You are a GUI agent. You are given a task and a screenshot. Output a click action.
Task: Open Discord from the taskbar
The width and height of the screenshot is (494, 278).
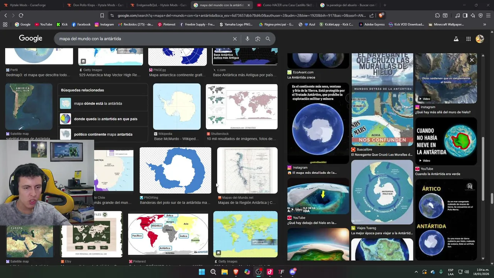293,272
